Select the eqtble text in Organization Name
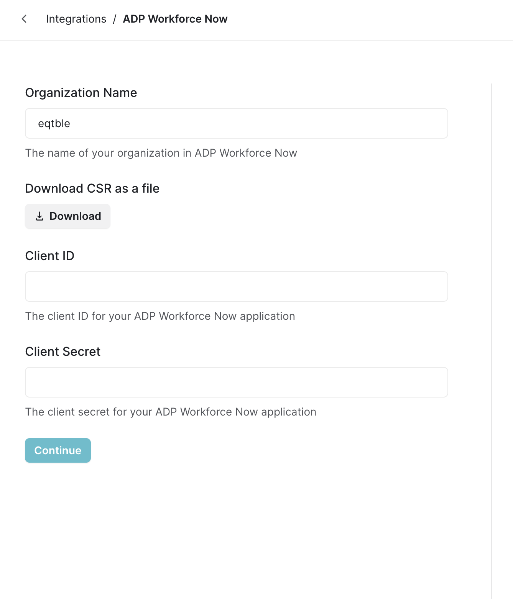The width and height of the screenshot is (513, 599). click(54, 123)
